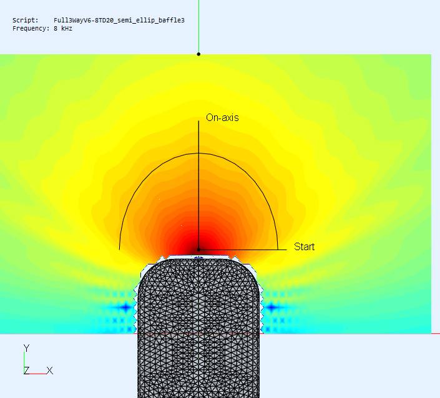The height and width of the screenshot is (398, 440).
Task: Click the source point at the on-axis line base
Action: click(198, 250)
